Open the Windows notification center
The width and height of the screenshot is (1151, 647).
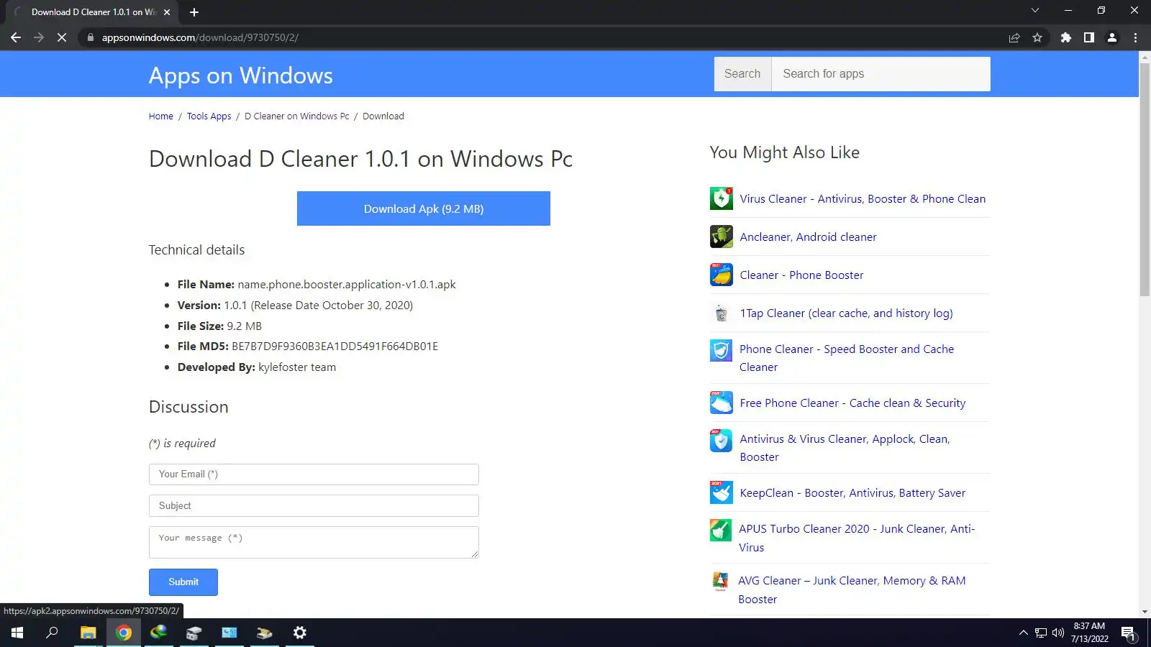1128,633
